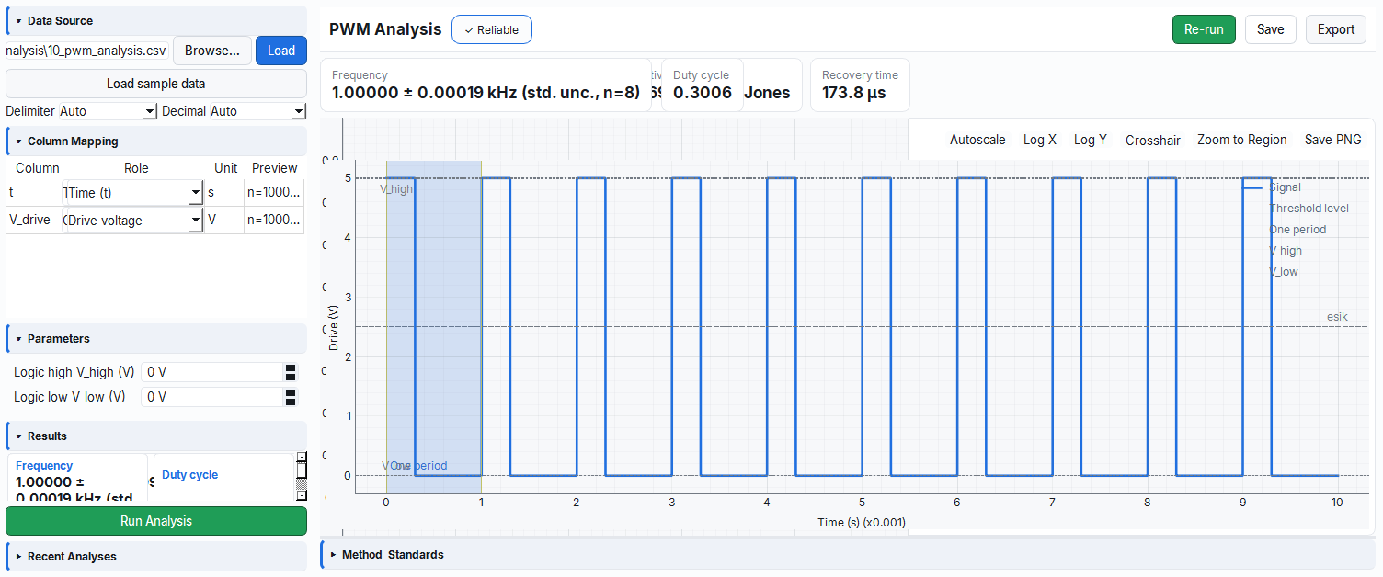Export the analysis results
The image size is (1383, 577).
tap(1335, 29)
